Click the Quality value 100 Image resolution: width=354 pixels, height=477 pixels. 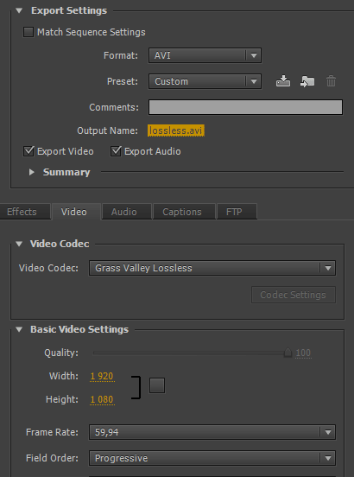coord(303,353)
